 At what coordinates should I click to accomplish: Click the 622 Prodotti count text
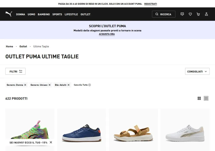point(16,98)
